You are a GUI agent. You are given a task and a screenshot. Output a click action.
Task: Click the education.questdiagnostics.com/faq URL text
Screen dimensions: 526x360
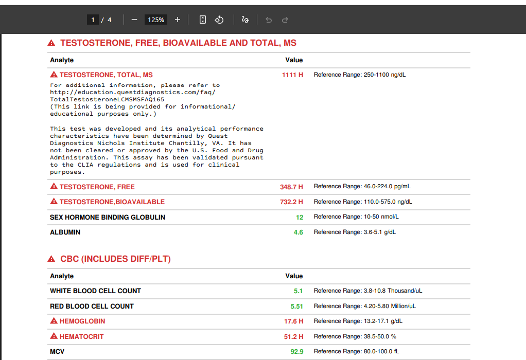tap(132, 92)
